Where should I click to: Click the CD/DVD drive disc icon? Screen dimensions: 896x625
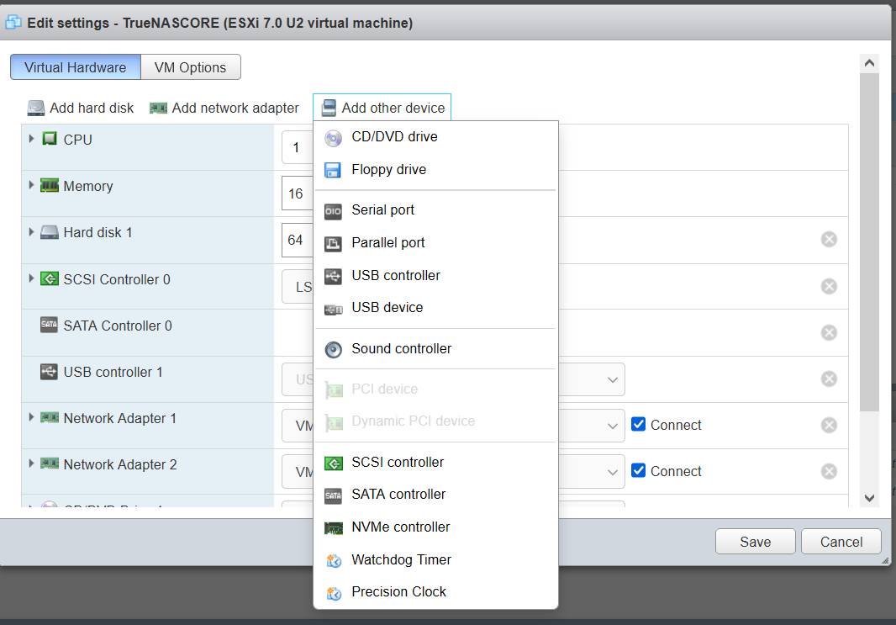tap(333, 138)
